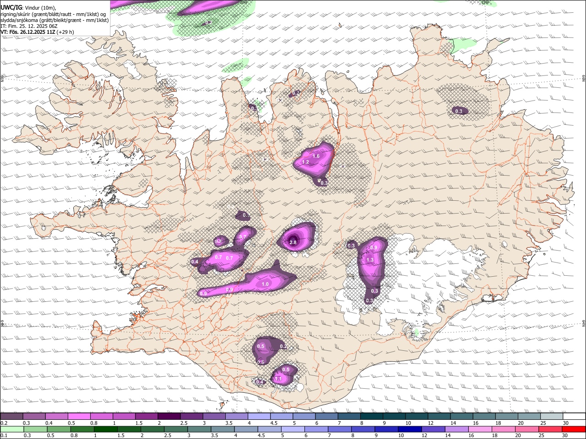Select the pale gray 25–30 swatch, upper scale
Viewport: 586px width, 439px height.
click(552, 416)
